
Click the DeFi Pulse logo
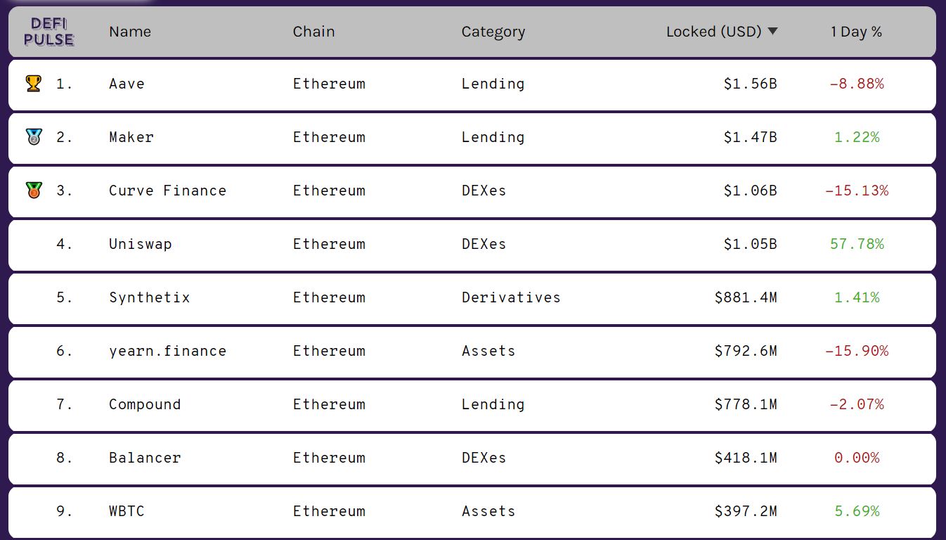click(x=48, y=32)
